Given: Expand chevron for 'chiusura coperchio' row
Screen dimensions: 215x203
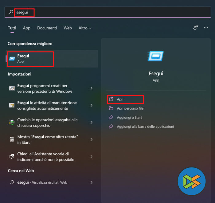Looking at the screenshot, I should [x=92, y=123].
